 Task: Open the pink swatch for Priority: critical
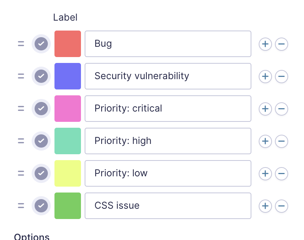pyautogui.click(x=68, y=109)
